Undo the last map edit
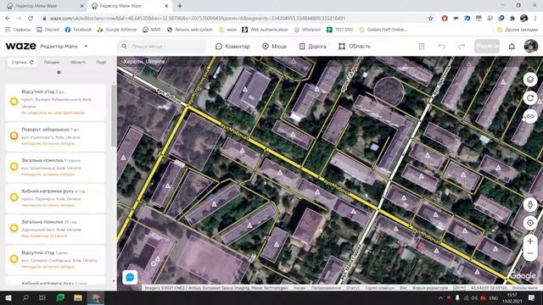This screenshot has width=543, height=305. 441,46
